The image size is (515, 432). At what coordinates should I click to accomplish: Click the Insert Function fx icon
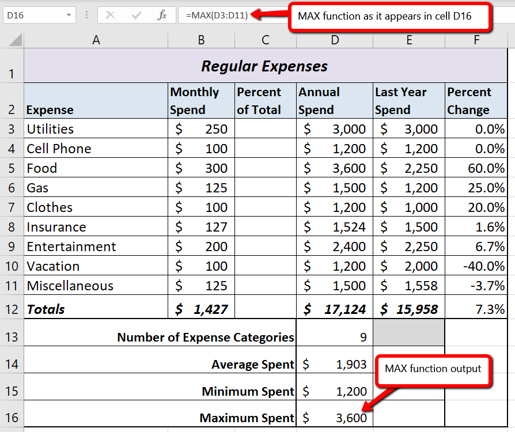pos(162,15)
